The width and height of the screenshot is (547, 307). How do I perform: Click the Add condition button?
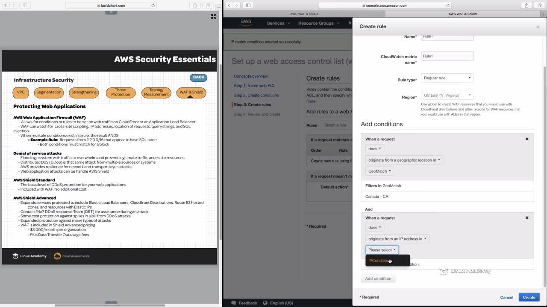pos(378,278)
